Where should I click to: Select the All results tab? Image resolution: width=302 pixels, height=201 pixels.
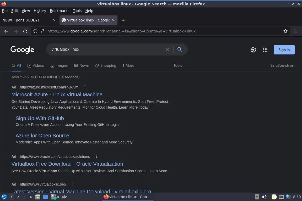click(x=16, y=66)
